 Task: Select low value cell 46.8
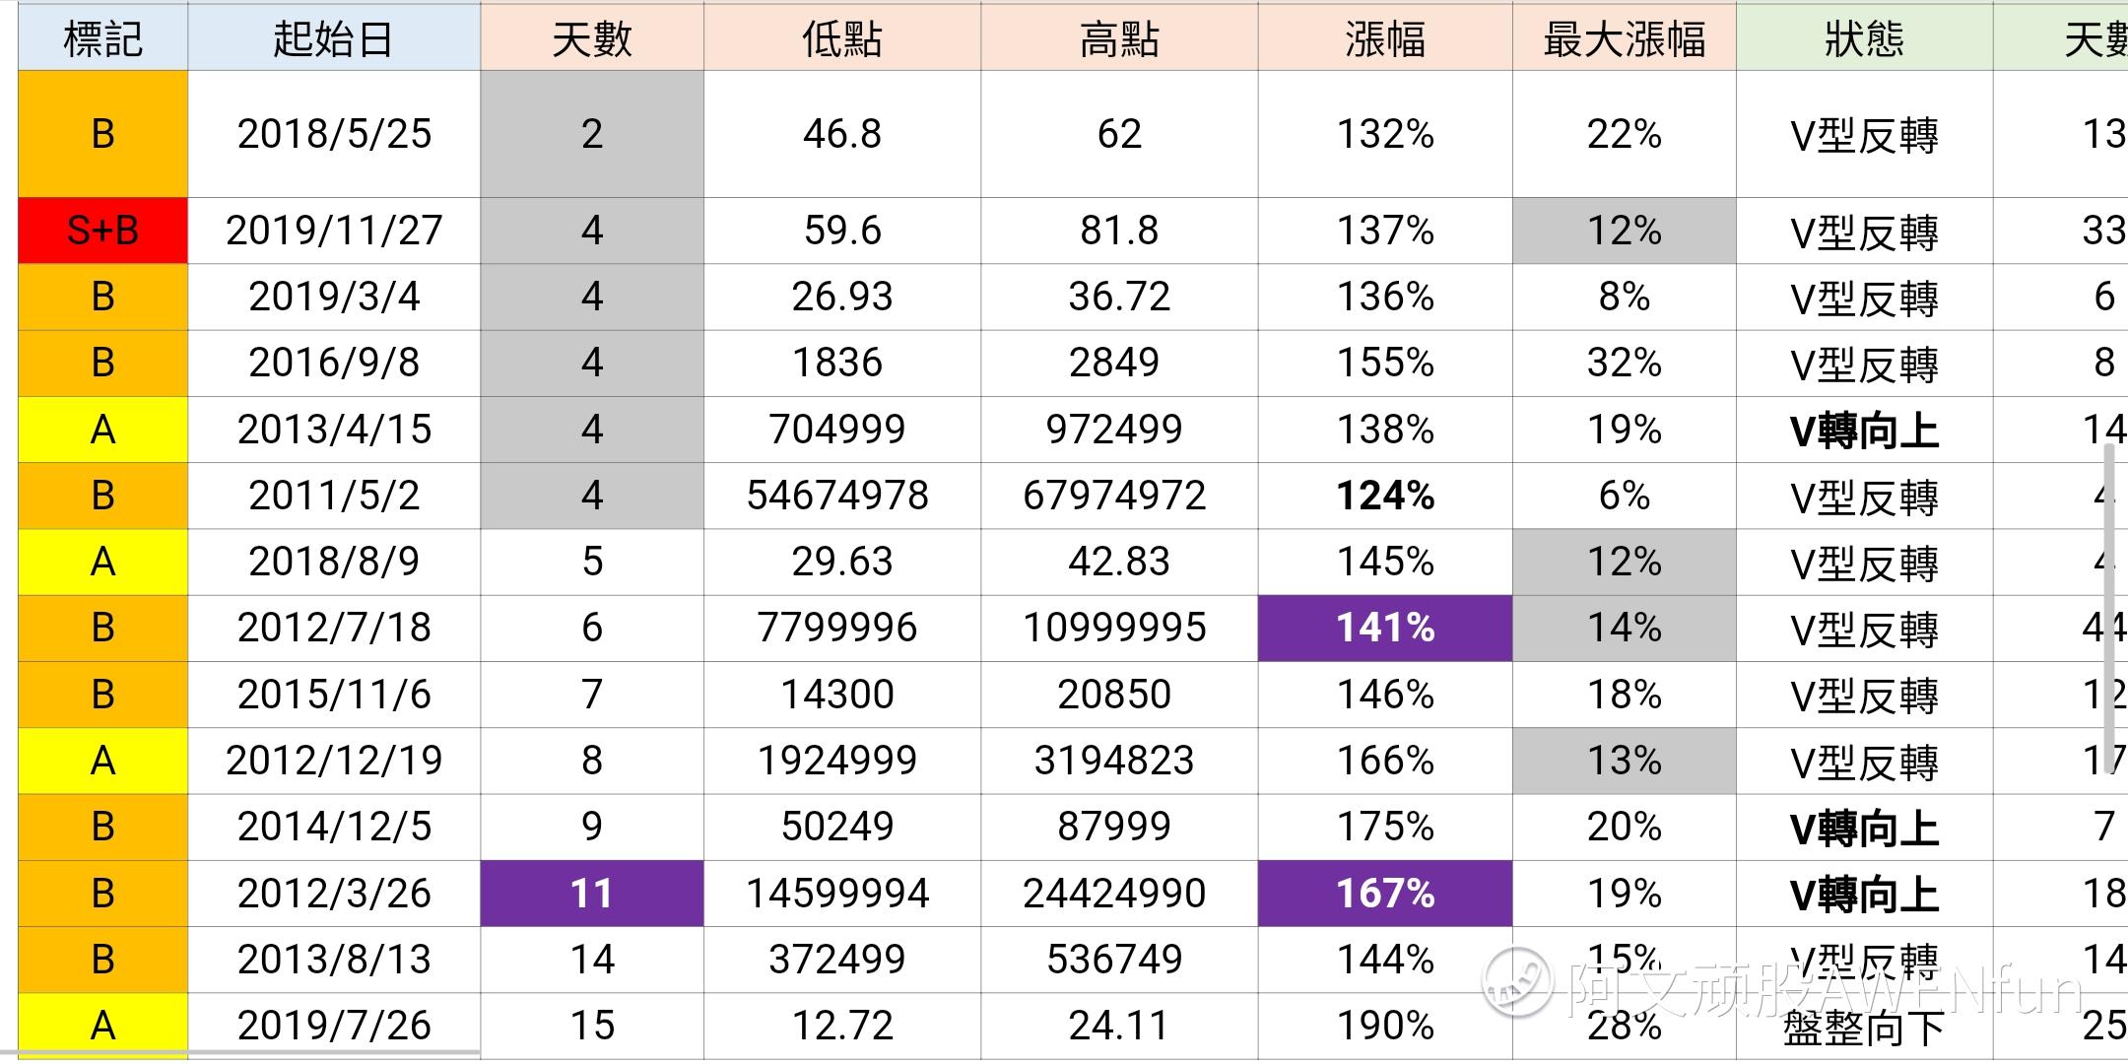click(842, 134)
